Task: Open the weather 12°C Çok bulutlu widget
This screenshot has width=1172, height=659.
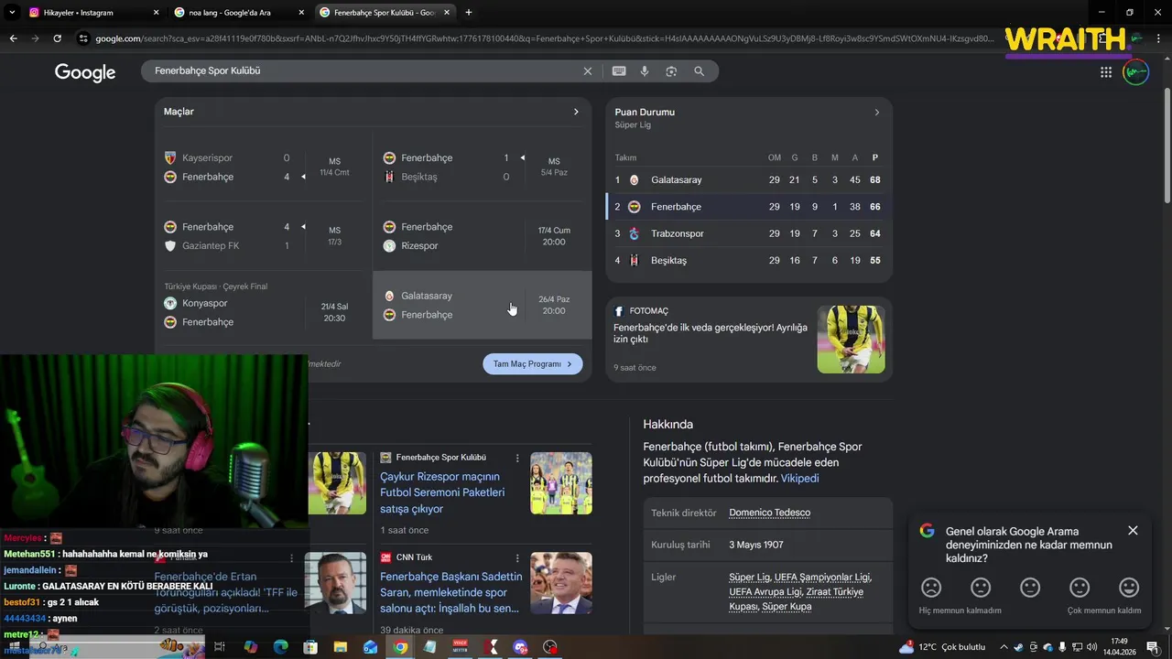Action: click(x=942, y=647)
